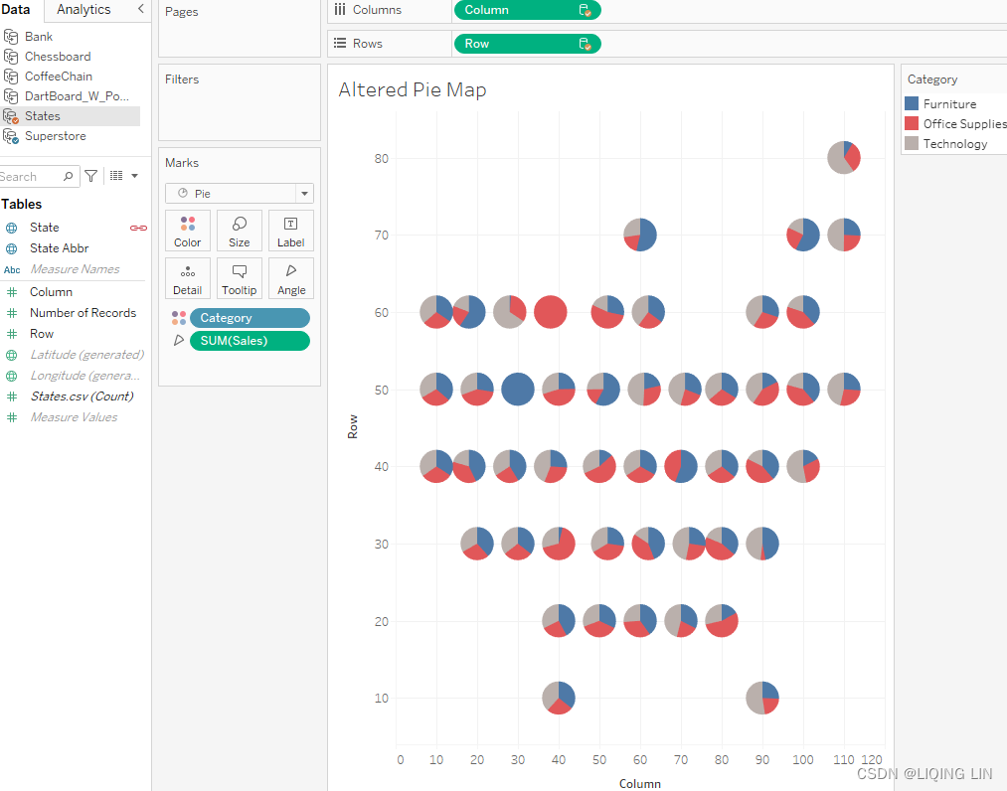Select the State field in Tables
Viewport: 1007px width, 791px height.
(x=45, y=228)
